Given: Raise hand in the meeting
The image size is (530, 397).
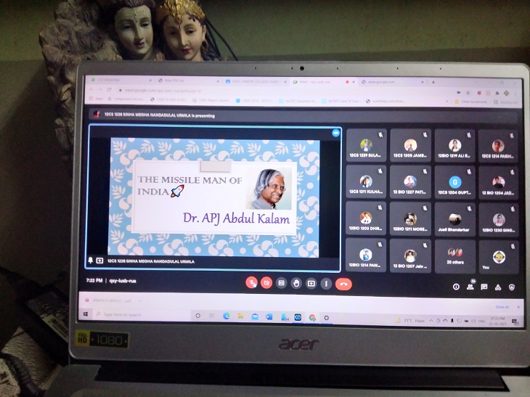Looking at the screenshot, I should (x=296, y=283).
